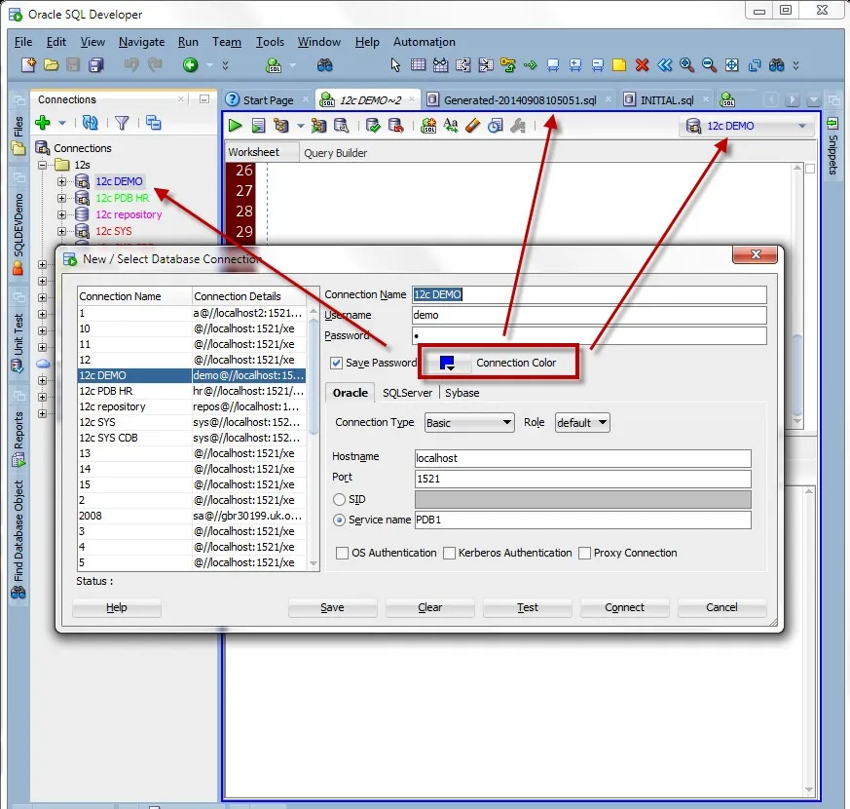Open the Role default dropdown

click(582, 423)
